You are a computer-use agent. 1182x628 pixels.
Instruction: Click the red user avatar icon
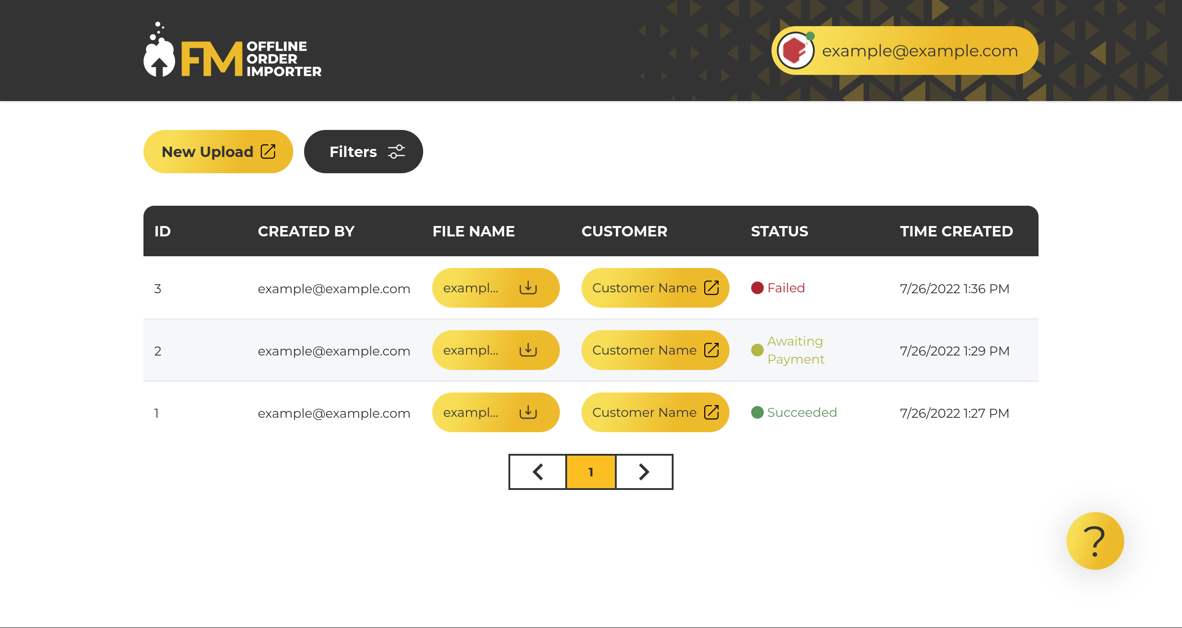point(795,51)
